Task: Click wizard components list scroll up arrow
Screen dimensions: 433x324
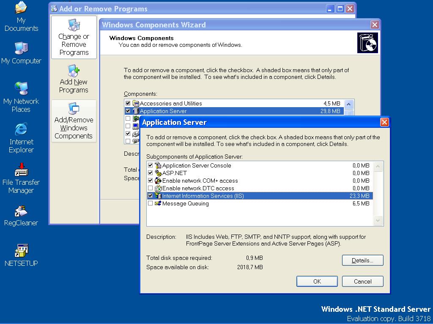Action: [x=349, y=104]
